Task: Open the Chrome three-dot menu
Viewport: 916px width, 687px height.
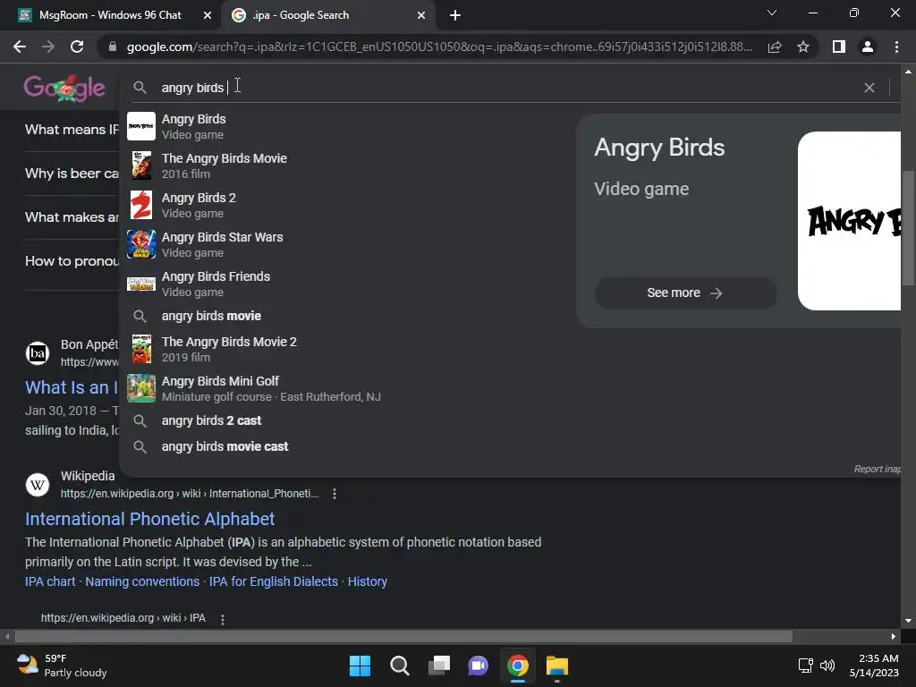Action: [896, 47]
